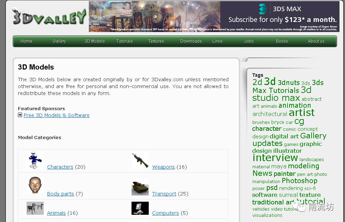This screenshot has width=345, height=222.
Task: Select 3D Models in the navigation bar
Action: [95, 41]
